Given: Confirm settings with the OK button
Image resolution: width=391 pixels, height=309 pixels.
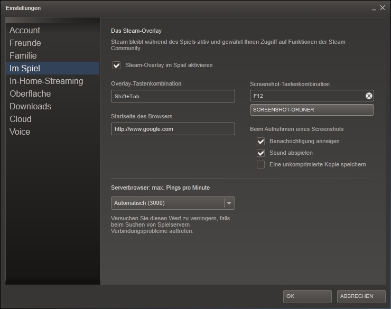Looking at the screenshot, I should 307,296.
